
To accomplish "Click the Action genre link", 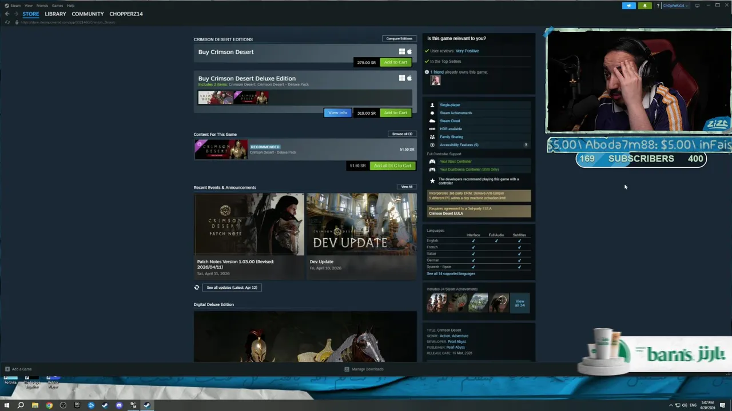I will pos(444,336).
